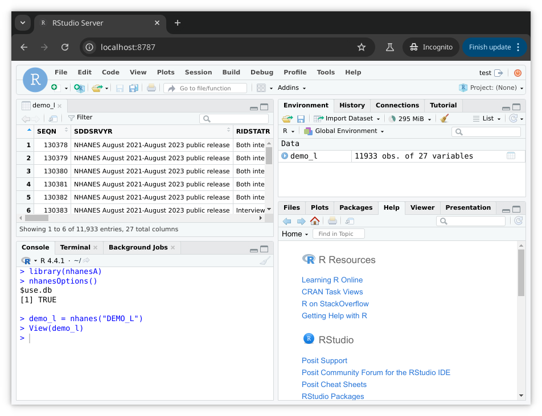
Task: Toggle Filter in the data viewer
Action: [80, 118]
